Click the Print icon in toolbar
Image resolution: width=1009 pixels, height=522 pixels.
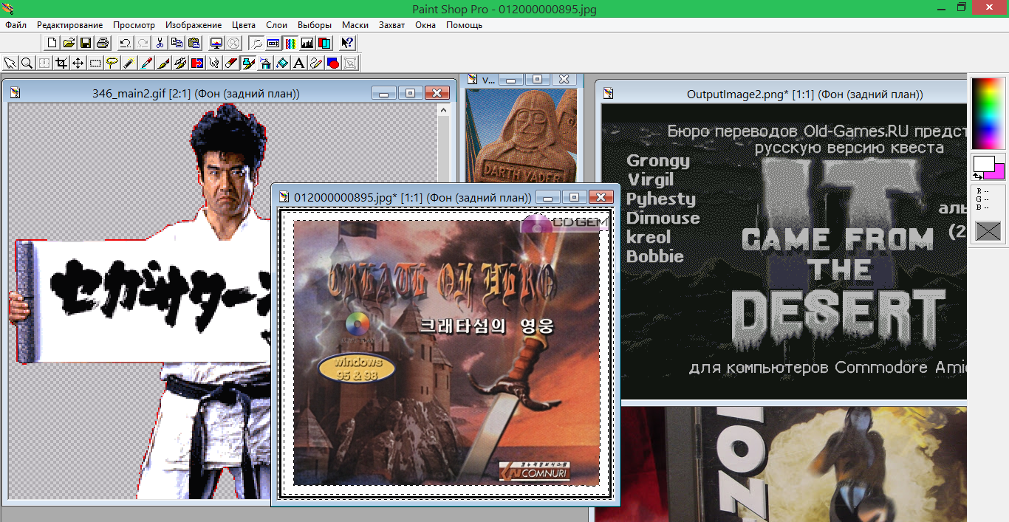pos(103,43)
